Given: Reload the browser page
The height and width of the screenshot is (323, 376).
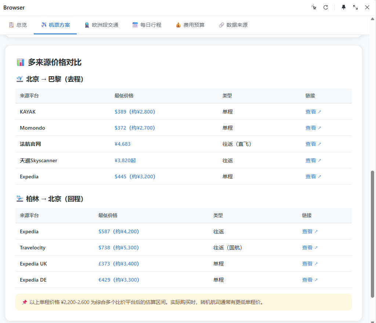Looking at the screenshot, I should point(325,7).
